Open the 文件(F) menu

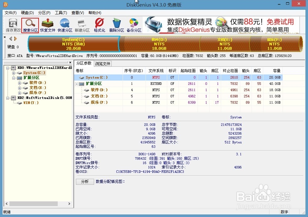tap(11, 13)
